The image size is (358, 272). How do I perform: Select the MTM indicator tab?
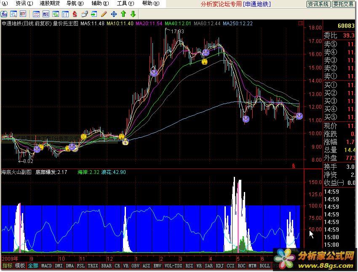[x=252, y=266]
